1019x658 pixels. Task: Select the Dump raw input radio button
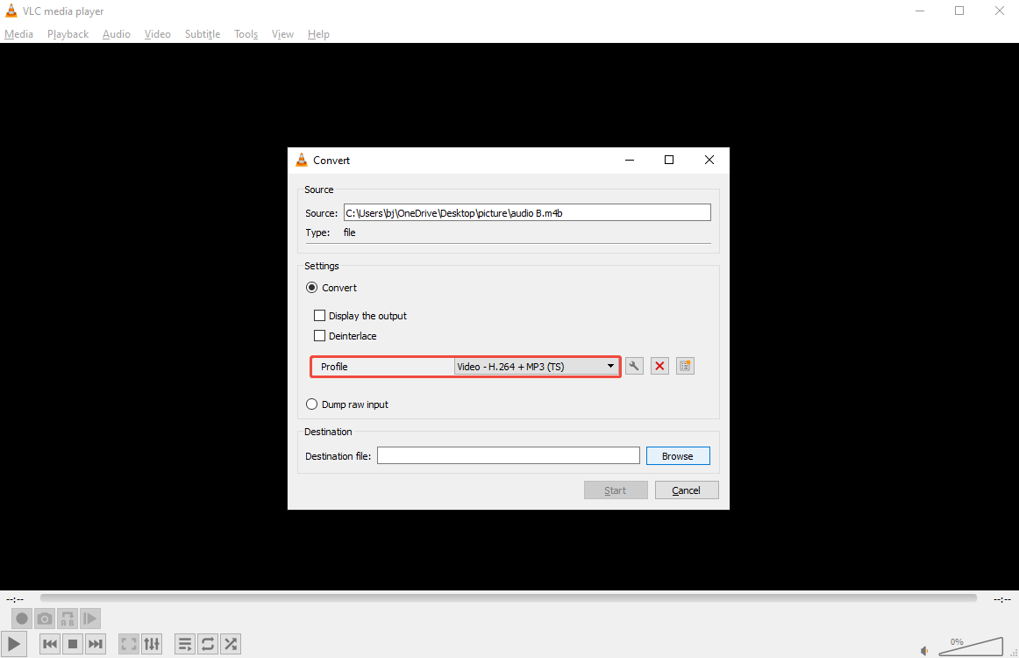(312, 404)
